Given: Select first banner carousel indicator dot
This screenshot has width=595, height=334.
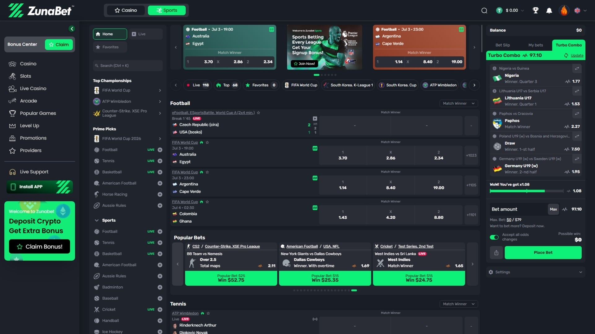Looking at the screenshot, I should tap(316, 75).
